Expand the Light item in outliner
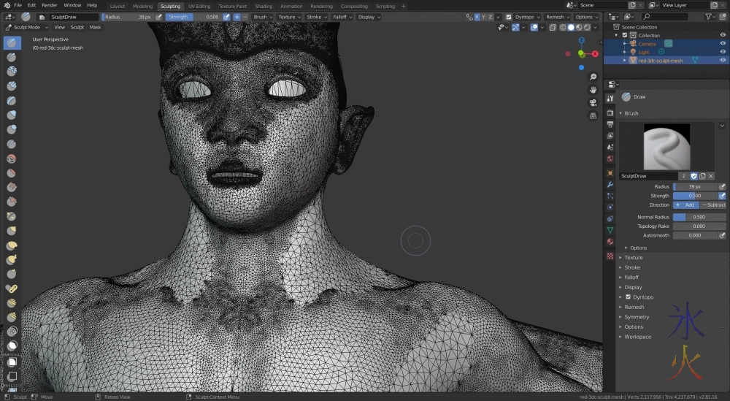This screenshot has height=401, width=730. point(624,52)
